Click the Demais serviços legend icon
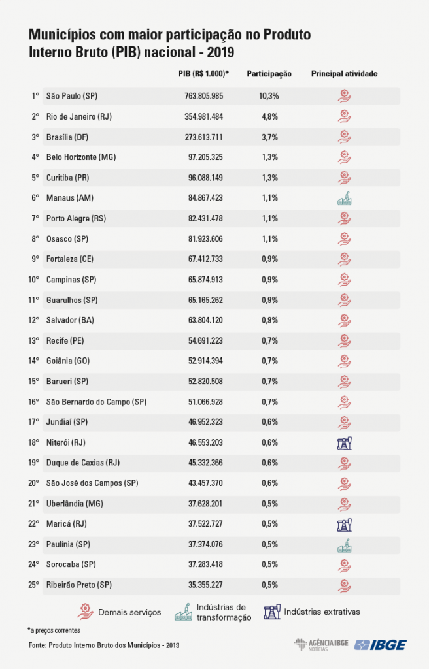Screen dimensions: 429x669 point(86,612)
